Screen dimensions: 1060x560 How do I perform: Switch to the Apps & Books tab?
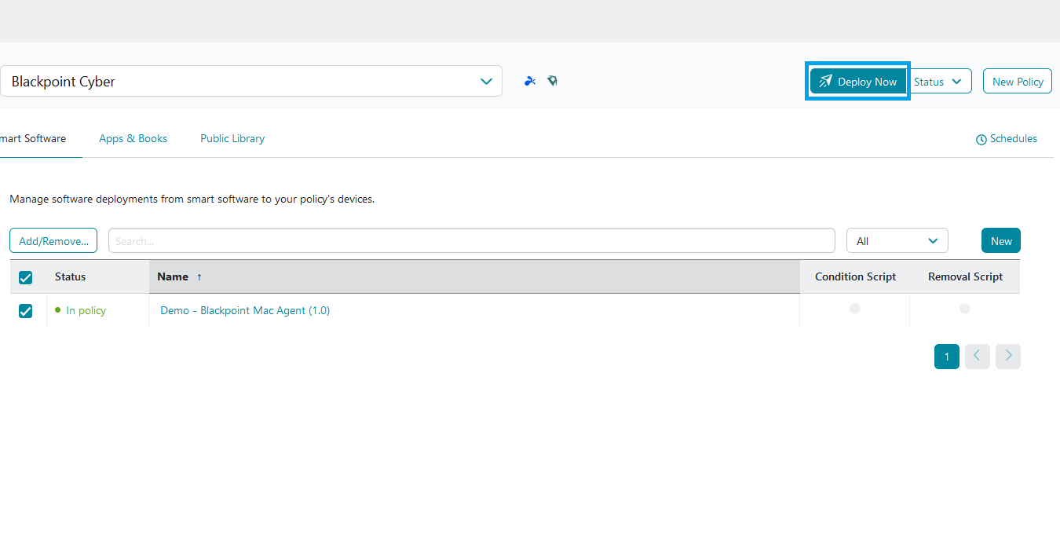(133, 138)
